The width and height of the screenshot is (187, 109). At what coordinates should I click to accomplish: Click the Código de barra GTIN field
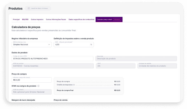53,58
